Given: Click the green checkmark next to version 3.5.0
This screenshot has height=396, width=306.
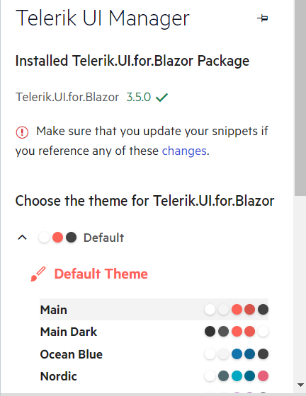Looking at the screenshot, I should coord(161,98).
